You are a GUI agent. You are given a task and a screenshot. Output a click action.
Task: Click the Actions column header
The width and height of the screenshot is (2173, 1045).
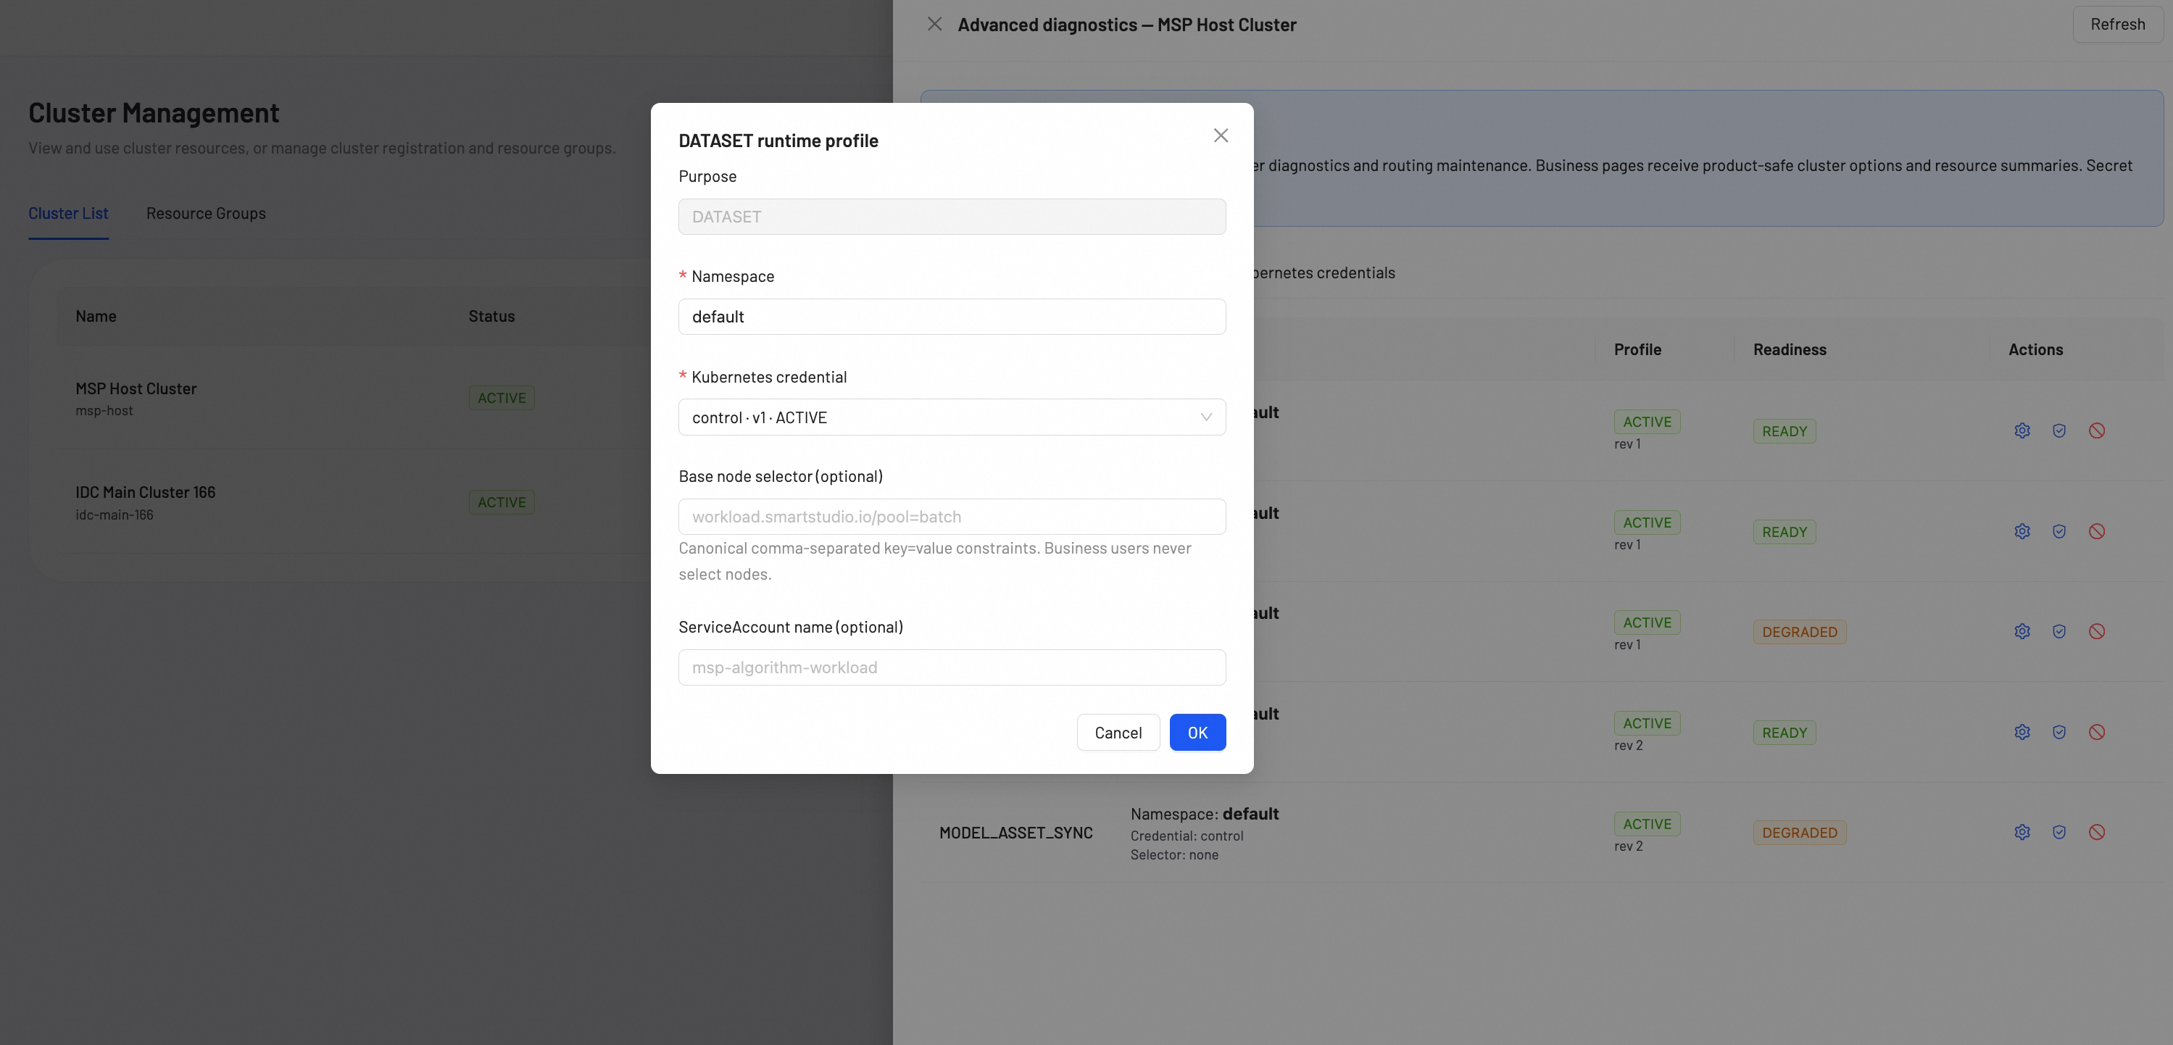(x=2035, y=350)
